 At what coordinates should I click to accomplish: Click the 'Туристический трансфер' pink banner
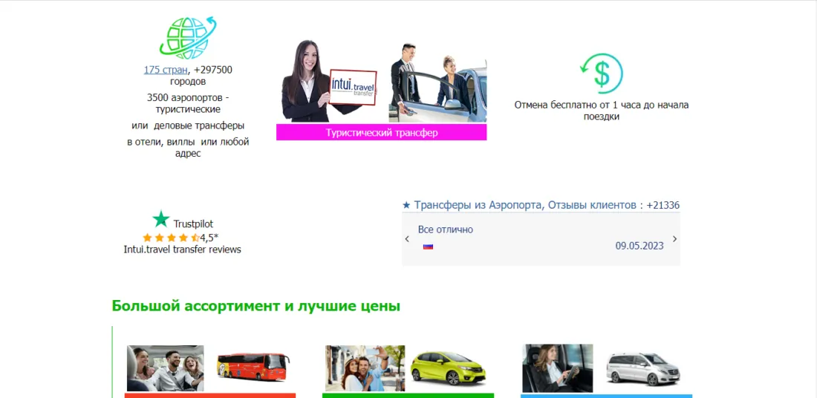tap(382, 132)
